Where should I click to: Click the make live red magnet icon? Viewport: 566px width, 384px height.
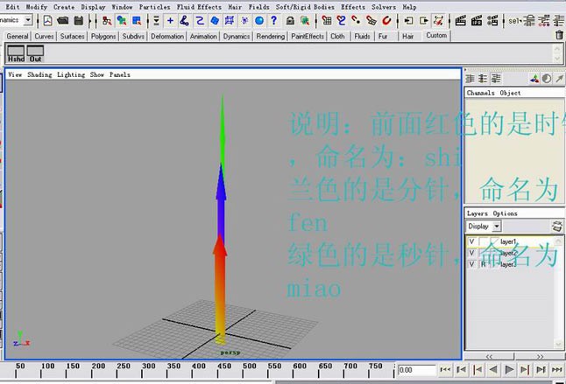[x=386, y=20]
